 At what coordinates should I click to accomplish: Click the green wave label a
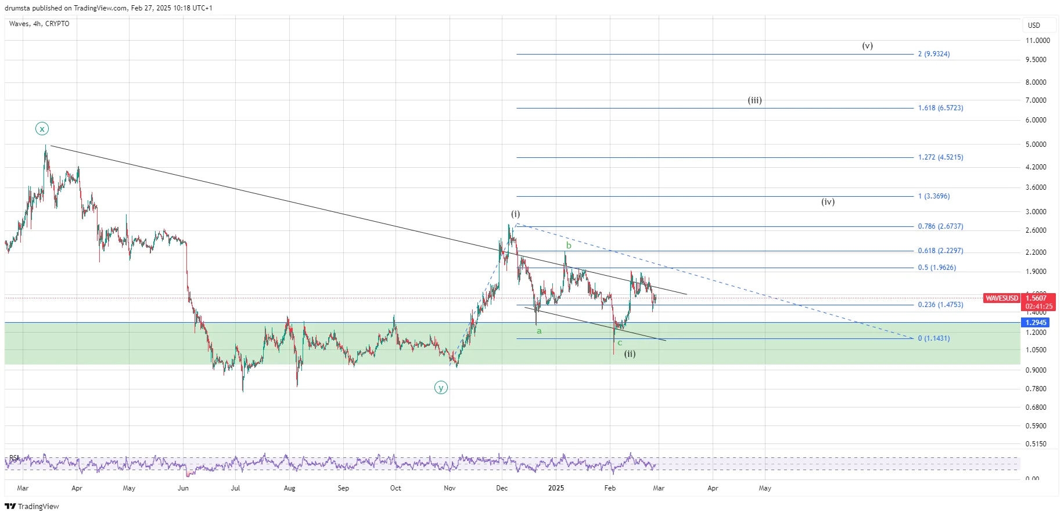[539, 331]
